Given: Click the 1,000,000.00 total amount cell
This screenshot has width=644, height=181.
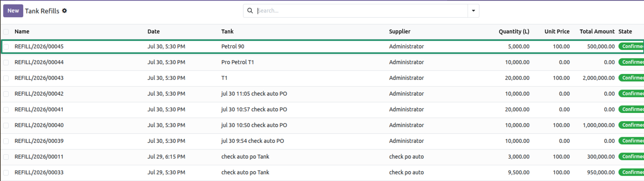Looking at the screenshot, I should tap(598, 125).
